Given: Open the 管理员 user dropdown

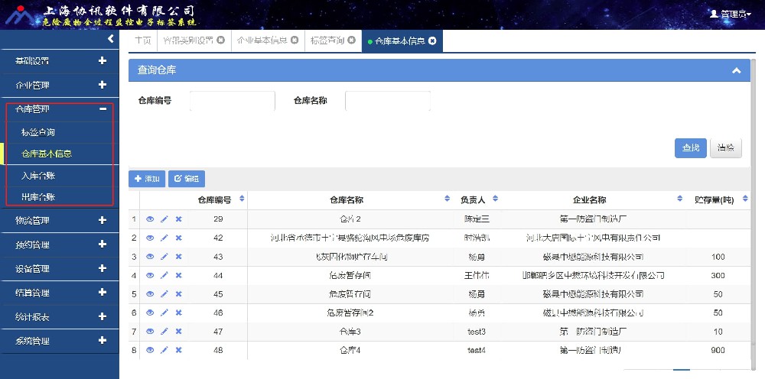Looking at the screenshot, I should tap(731, 14).
